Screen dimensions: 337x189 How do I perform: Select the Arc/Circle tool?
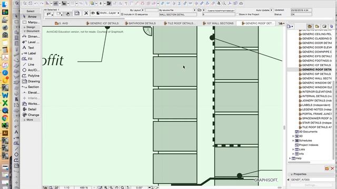(x=31, y=70)
